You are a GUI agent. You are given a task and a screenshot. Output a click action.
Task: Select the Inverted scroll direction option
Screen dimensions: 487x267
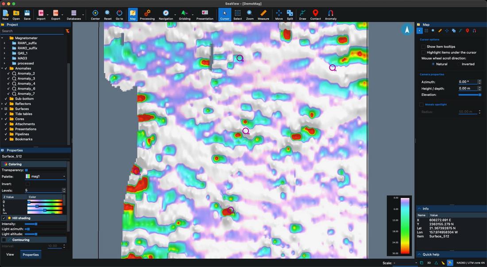pos(459,64)
